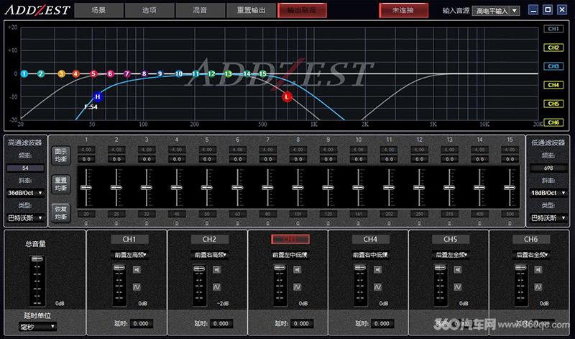The image size is (575, 339).
Task: Open the delay unit dropdown 毫秒
Action: pyautogui.click(x=37, y=326)
